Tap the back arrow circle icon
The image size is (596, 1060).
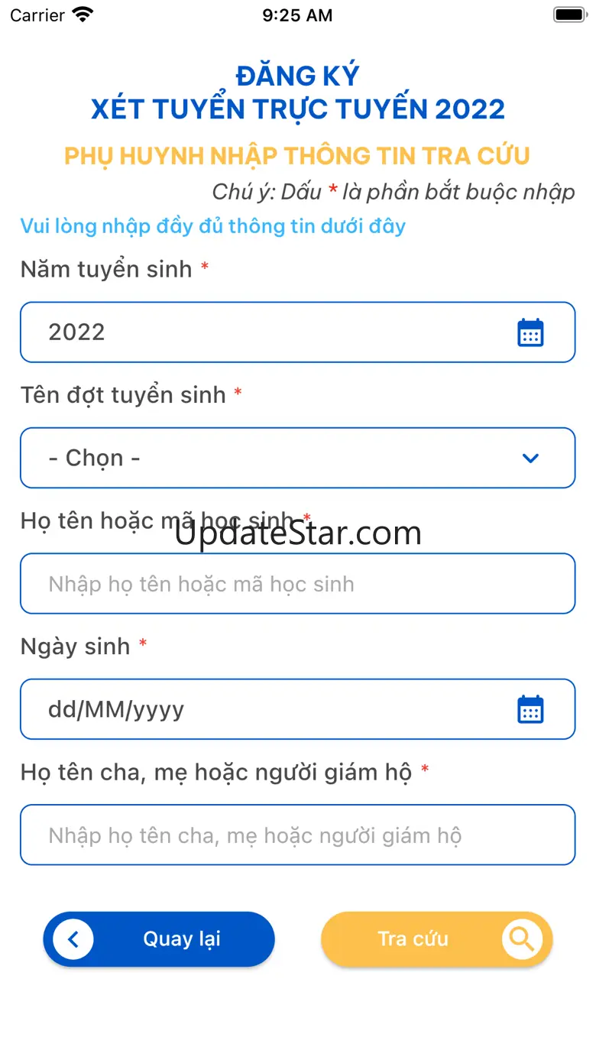pyautogui.click(x=73, y=939)
